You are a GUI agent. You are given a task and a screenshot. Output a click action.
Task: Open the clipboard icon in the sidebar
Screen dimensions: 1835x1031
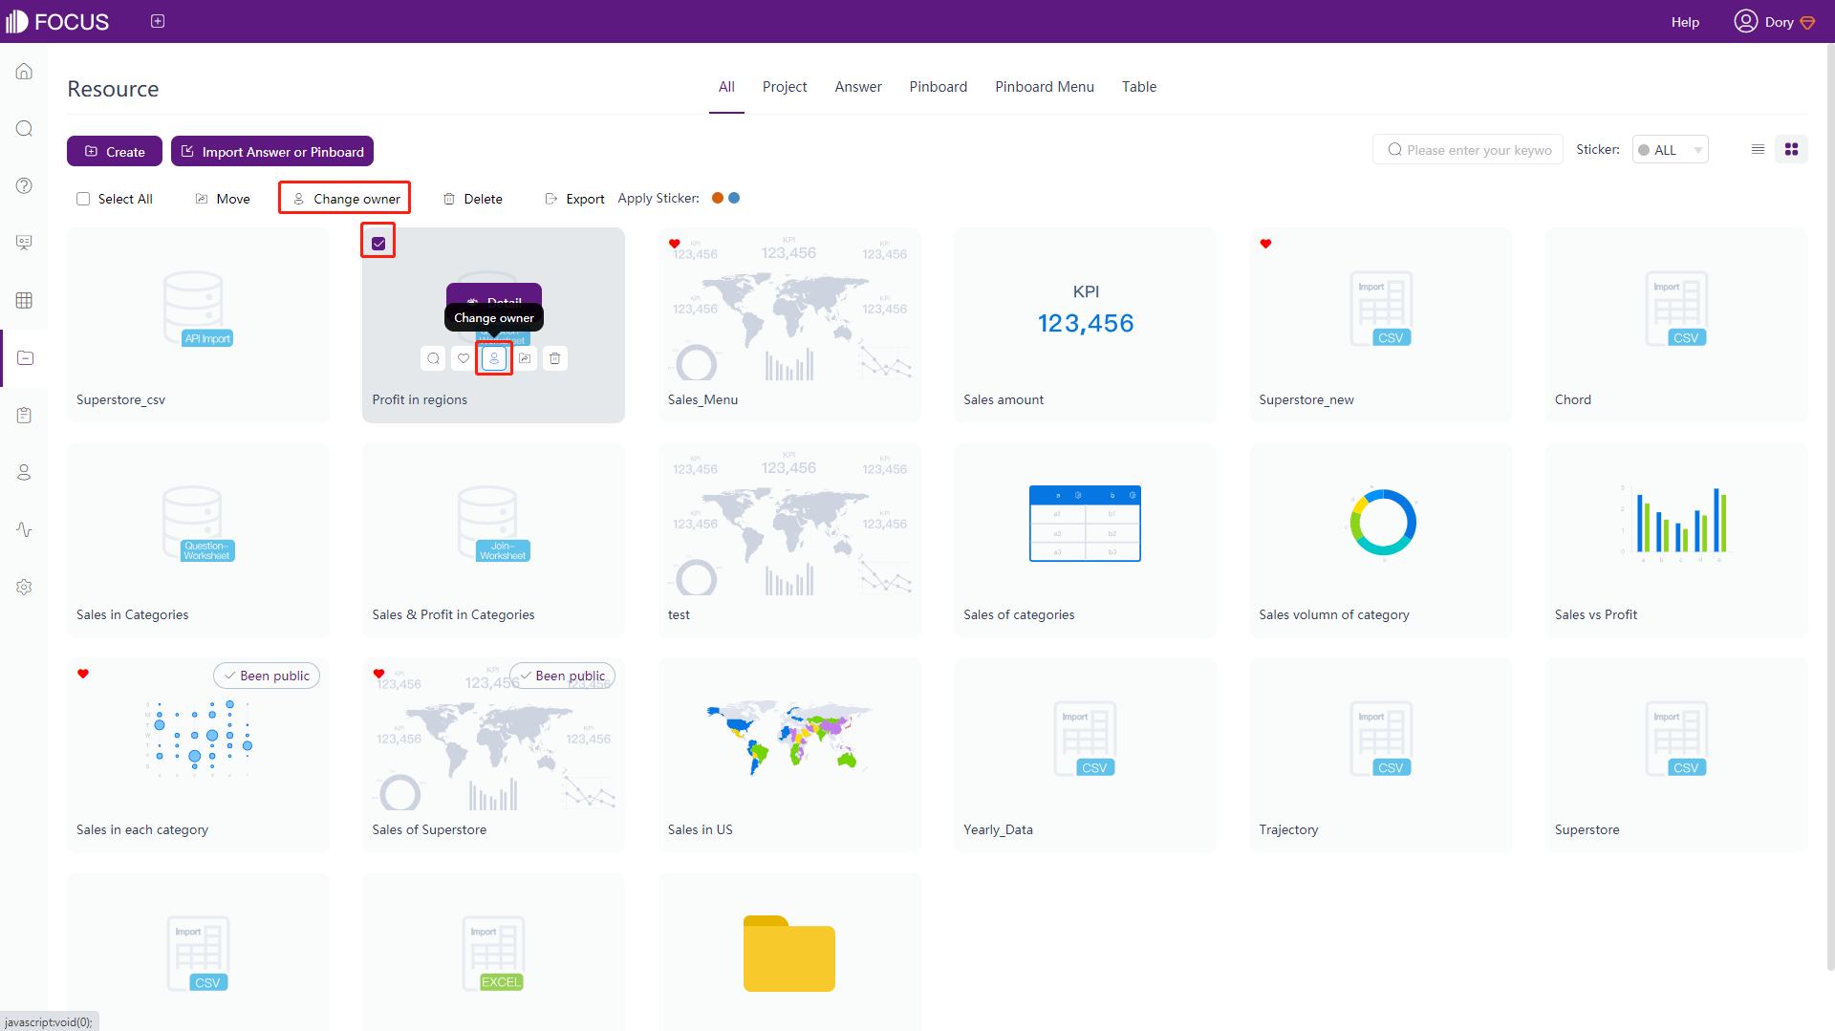pyautogui.click(x=24, y=415)
